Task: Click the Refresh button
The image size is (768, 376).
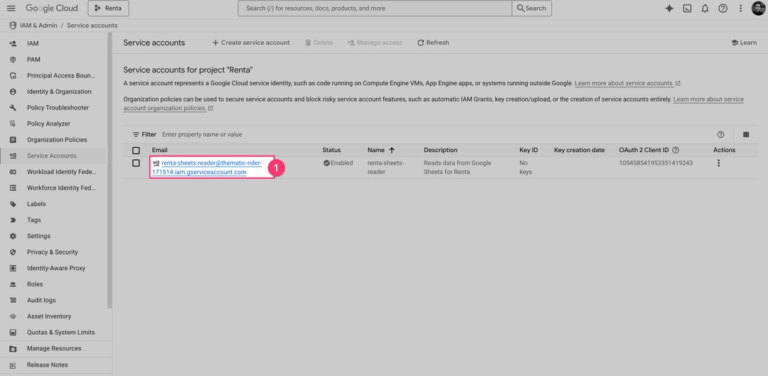Action: [433, 43]
